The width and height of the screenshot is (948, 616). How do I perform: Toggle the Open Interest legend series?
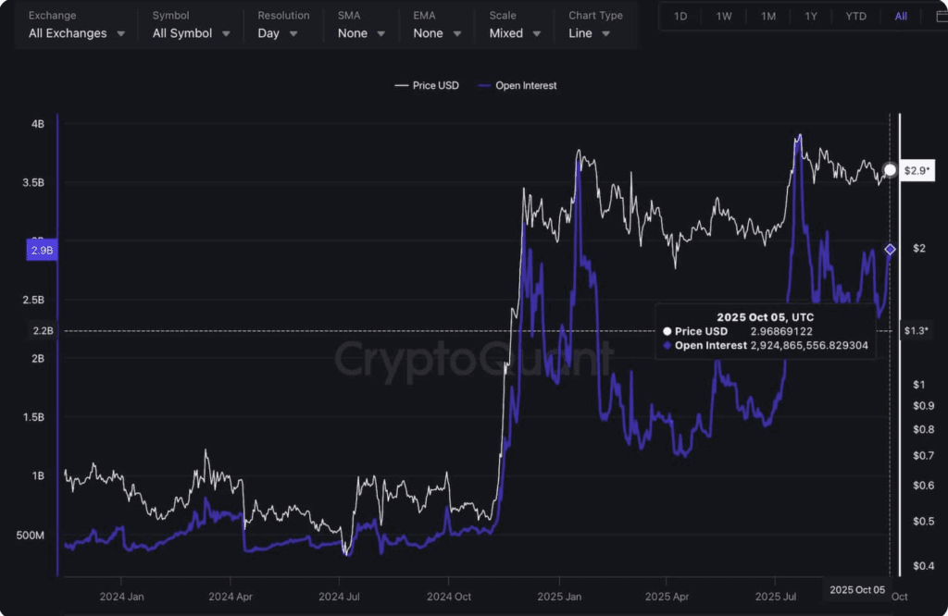coord(517,86)
